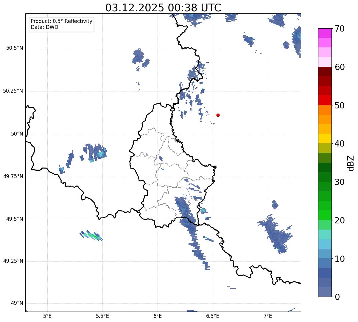
Task: Click the 70 colorbar tick label
Action: point(340,29)
